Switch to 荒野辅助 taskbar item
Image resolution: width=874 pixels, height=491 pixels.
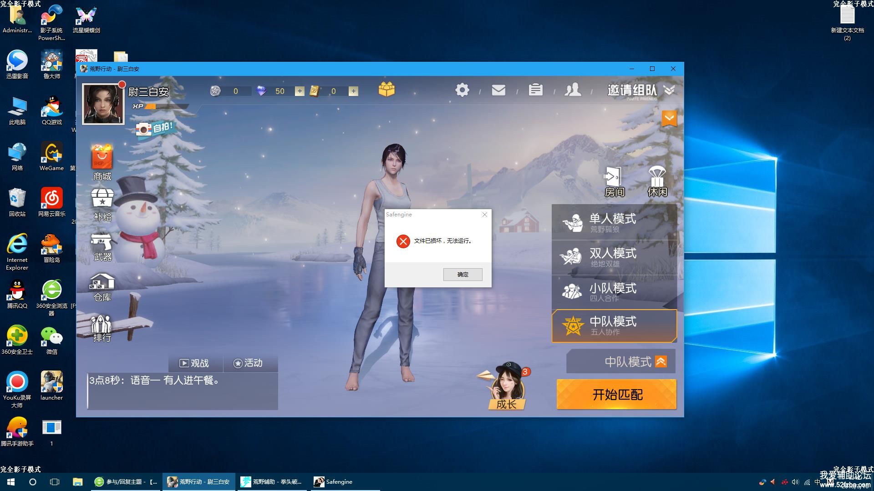coord(272,482)
